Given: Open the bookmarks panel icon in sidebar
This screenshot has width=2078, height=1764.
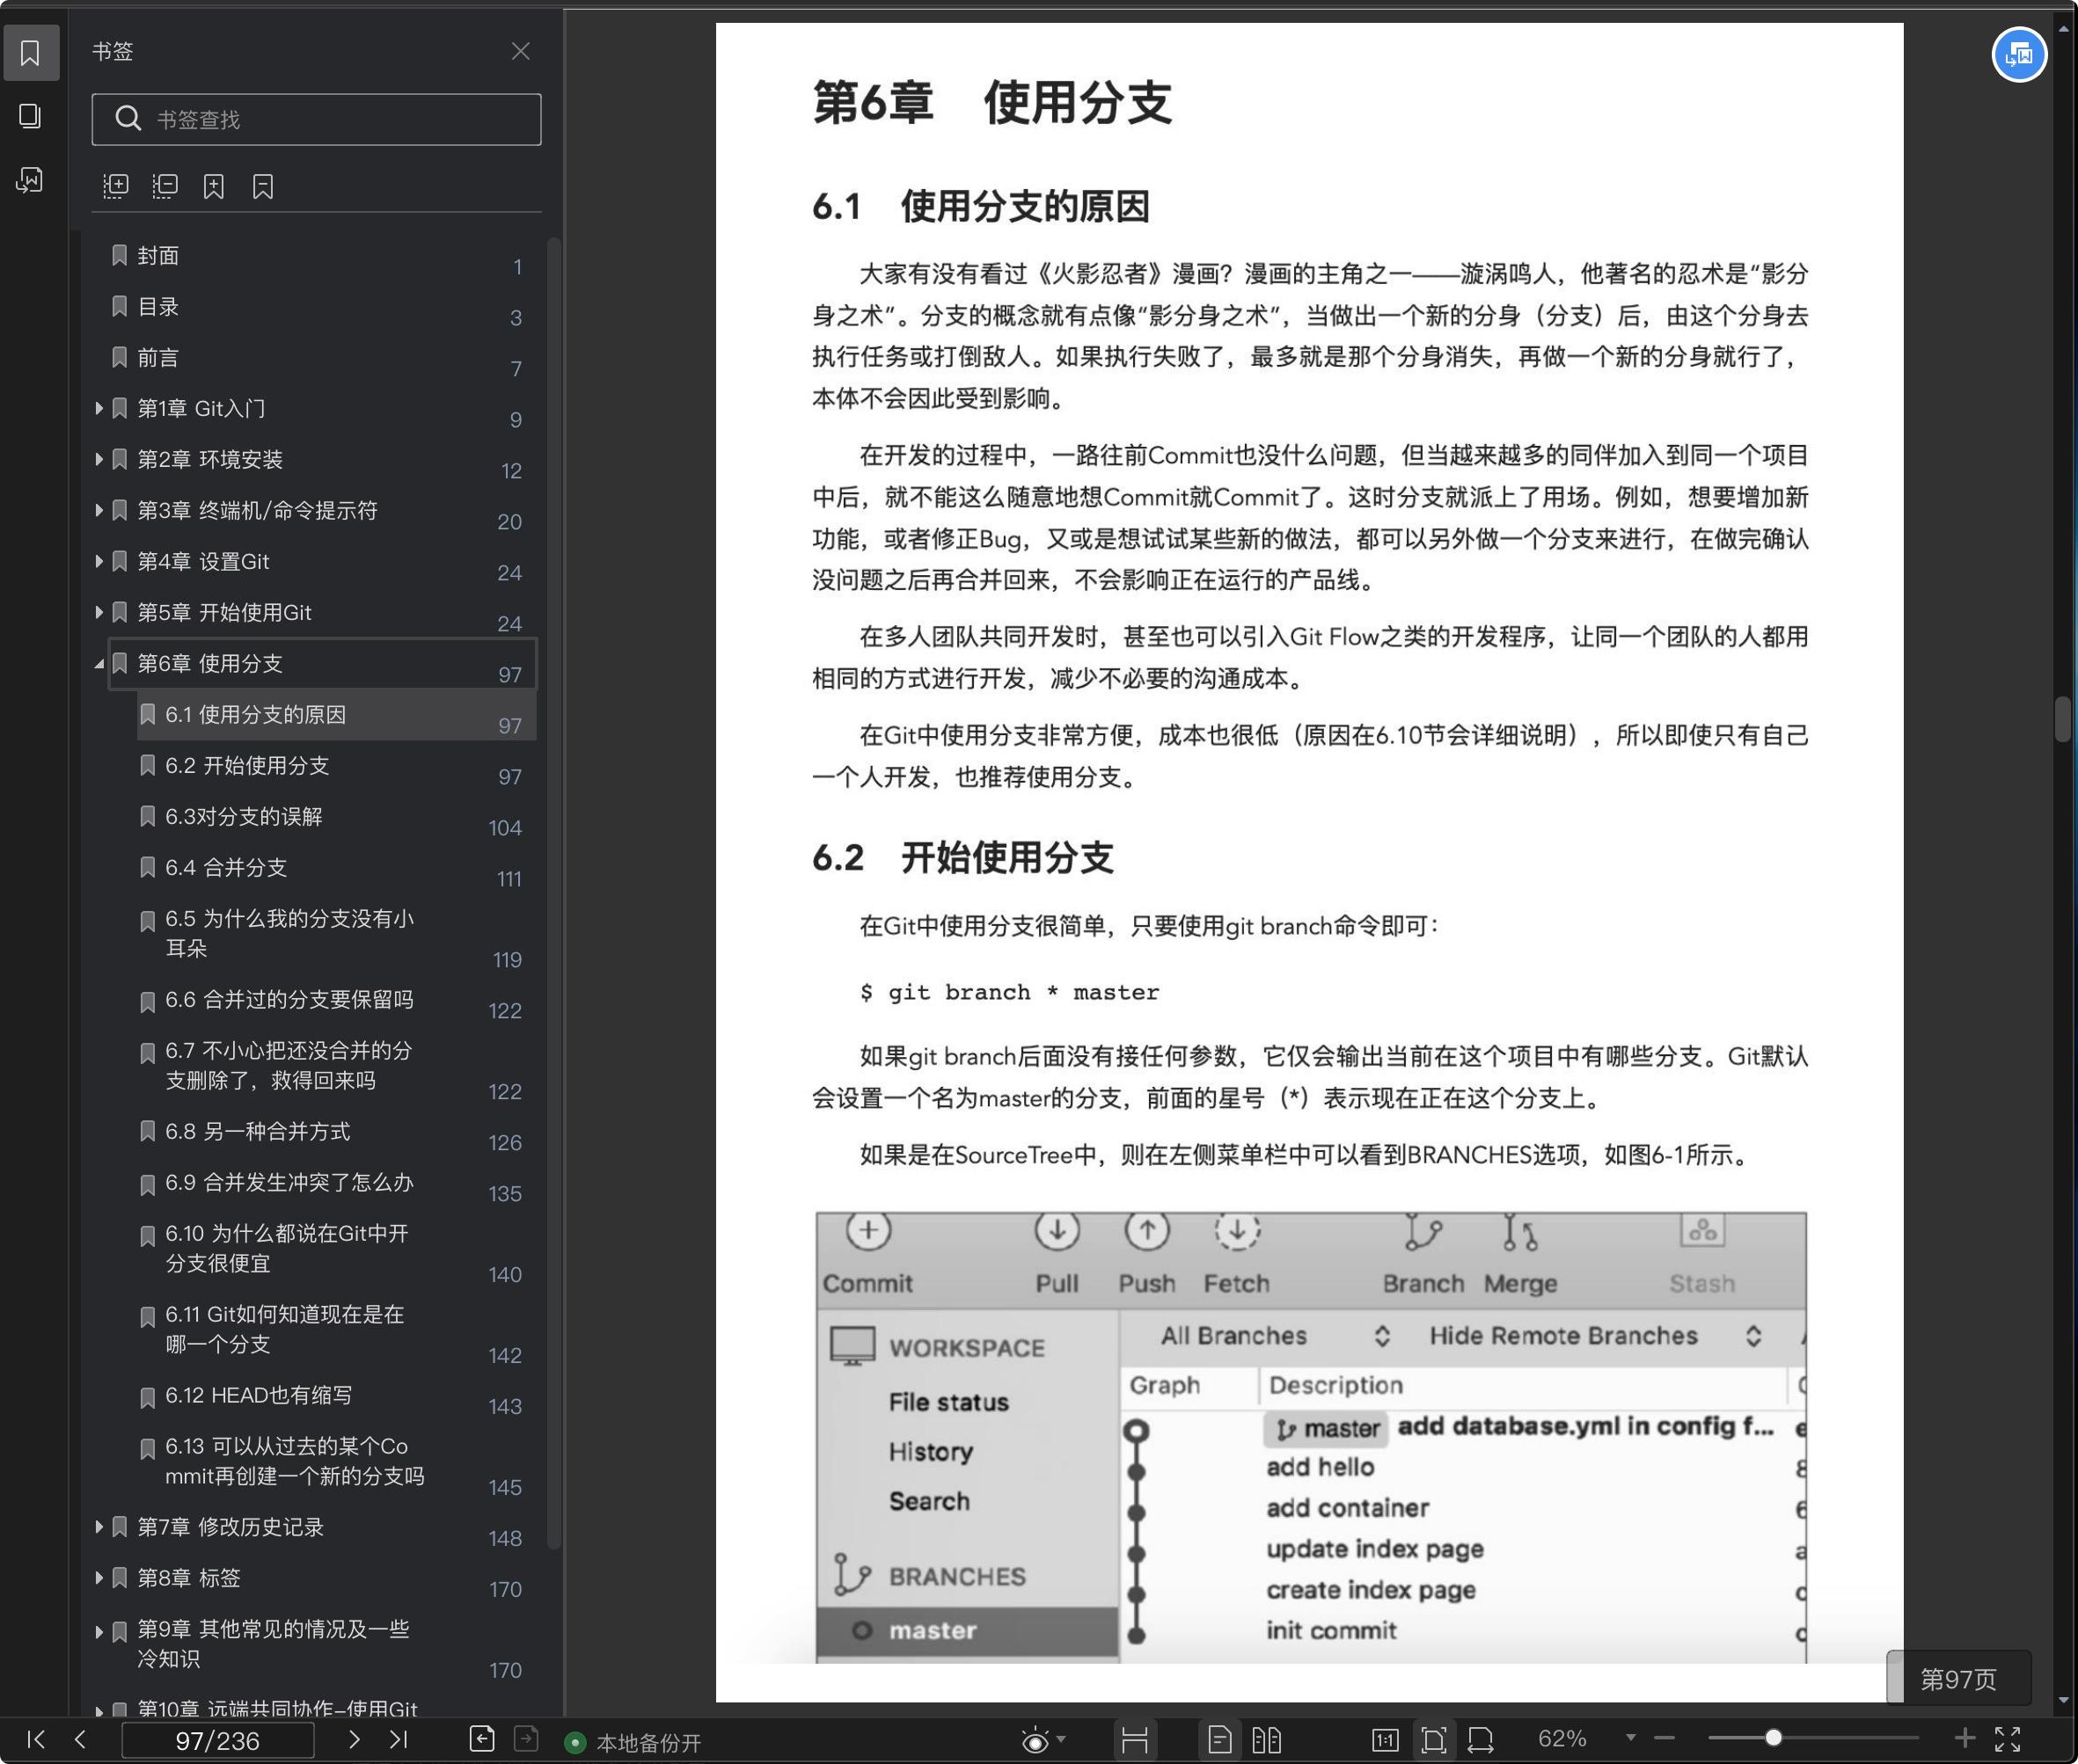Looking at the screenshot, I should pyautogui.click(x=31, y=53).
